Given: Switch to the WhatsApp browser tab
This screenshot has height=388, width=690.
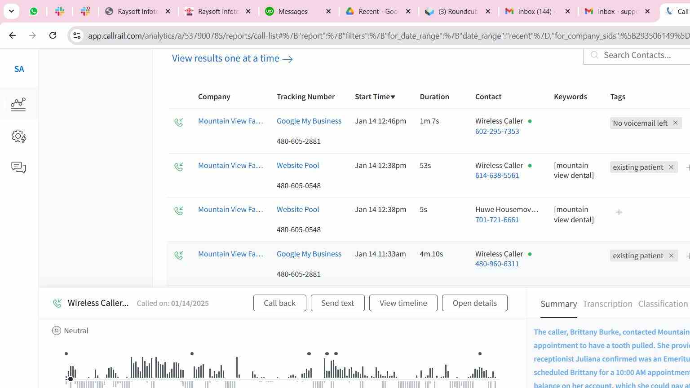Looking at the screenshot, I should 34,11.
